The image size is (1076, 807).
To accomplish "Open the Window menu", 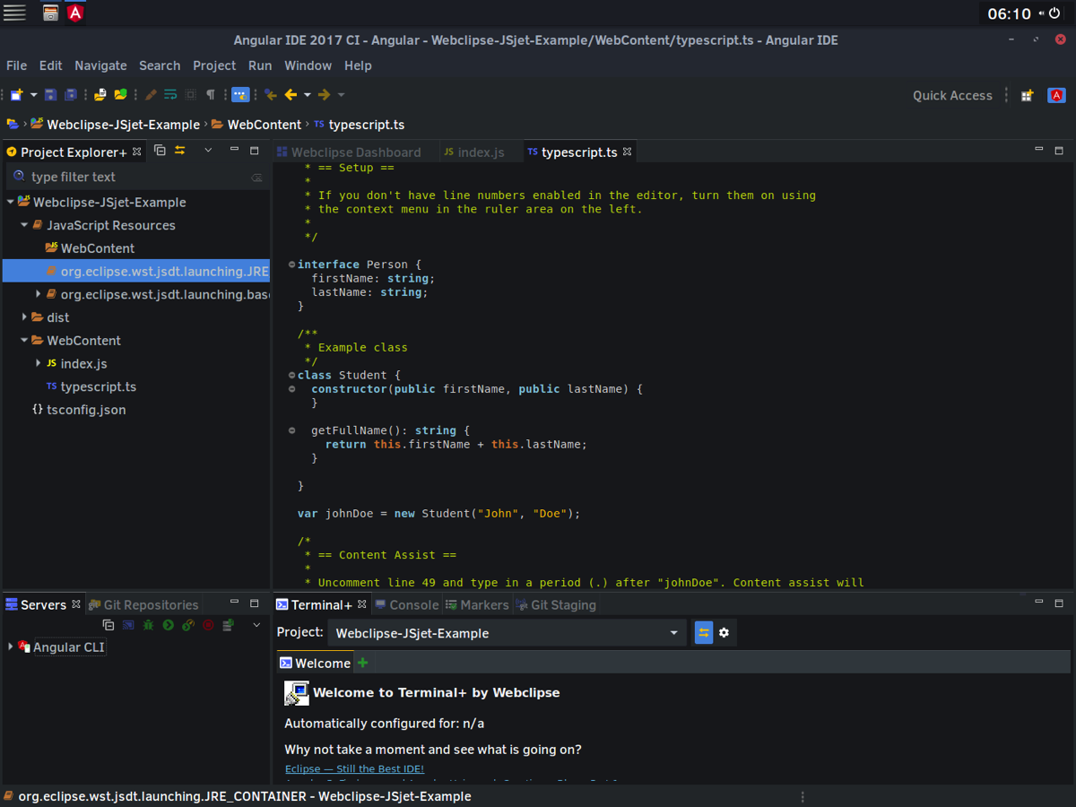I will pyautogui.click(x=308, y=65).
